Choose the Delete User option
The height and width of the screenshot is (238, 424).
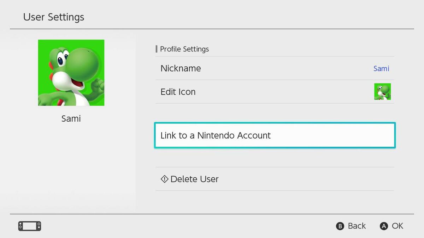tap(275, 179)
